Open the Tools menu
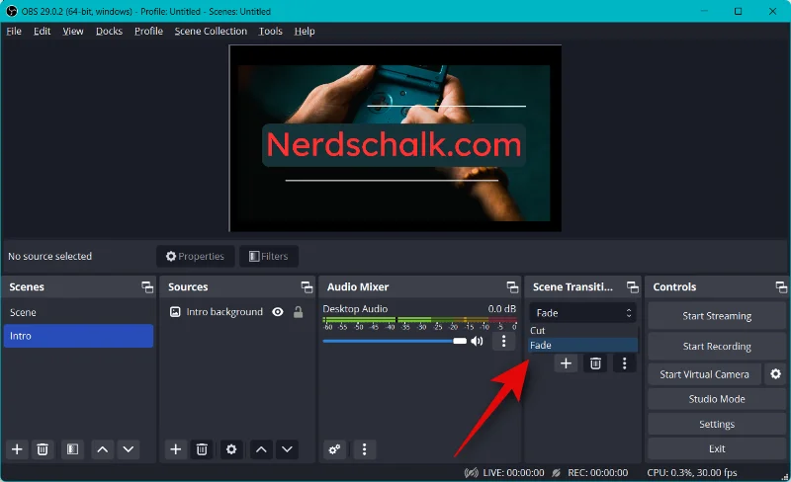 (270, 32)
